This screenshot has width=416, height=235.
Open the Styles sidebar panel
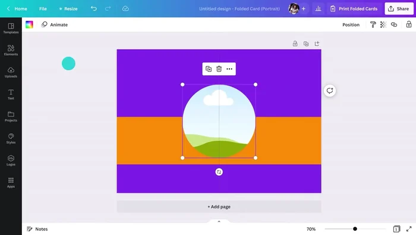[11, 139]
